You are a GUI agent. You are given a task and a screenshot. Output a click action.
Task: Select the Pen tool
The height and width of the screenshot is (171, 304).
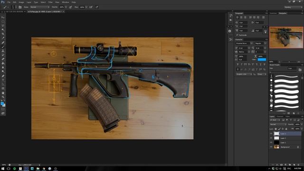click(x=3, y=76)
